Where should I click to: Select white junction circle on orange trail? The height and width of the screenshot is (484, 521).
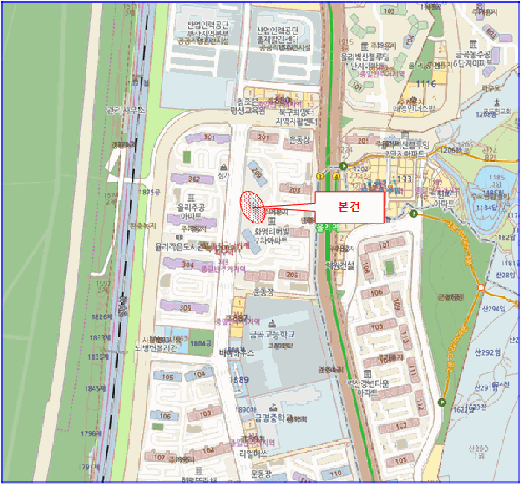point(481,287)
